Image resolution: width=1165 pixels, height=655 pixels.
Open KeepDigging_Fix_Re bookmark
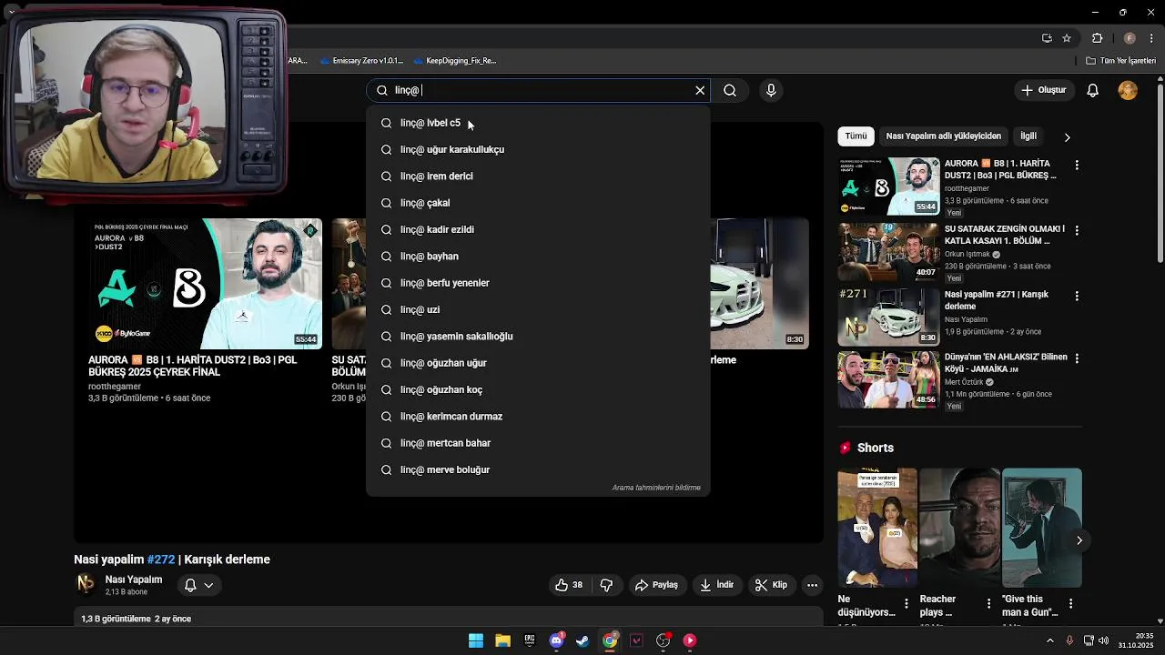click(455, 61)
